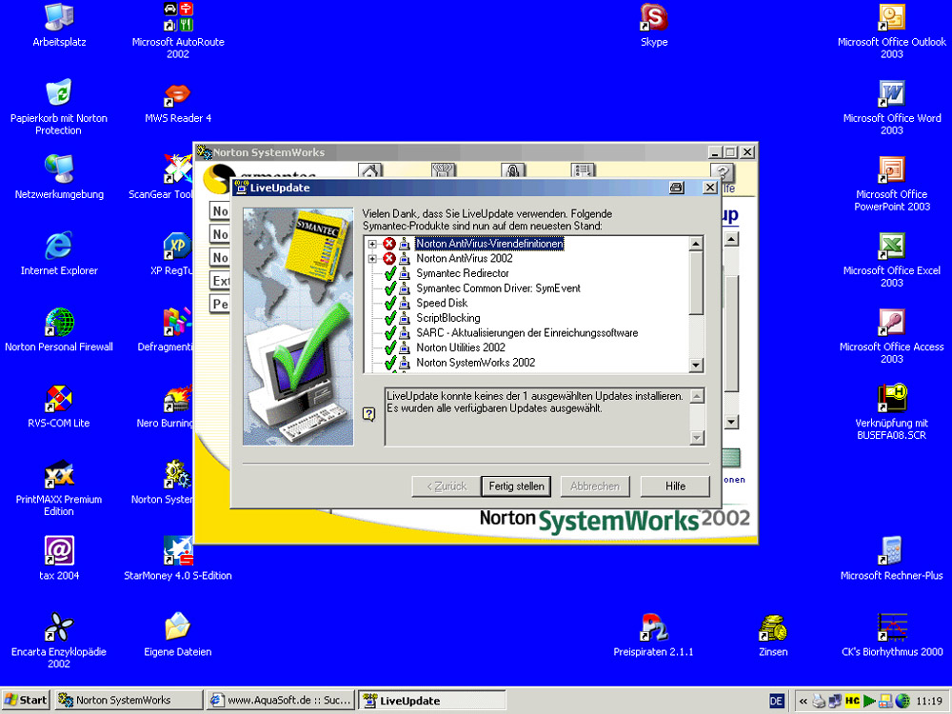Image resolution: width=952 pixels, height=714 pixels.
Task: Click the Arbeitsplatz desktop icon
Action: pyautogui.click(x=59, y=18)
